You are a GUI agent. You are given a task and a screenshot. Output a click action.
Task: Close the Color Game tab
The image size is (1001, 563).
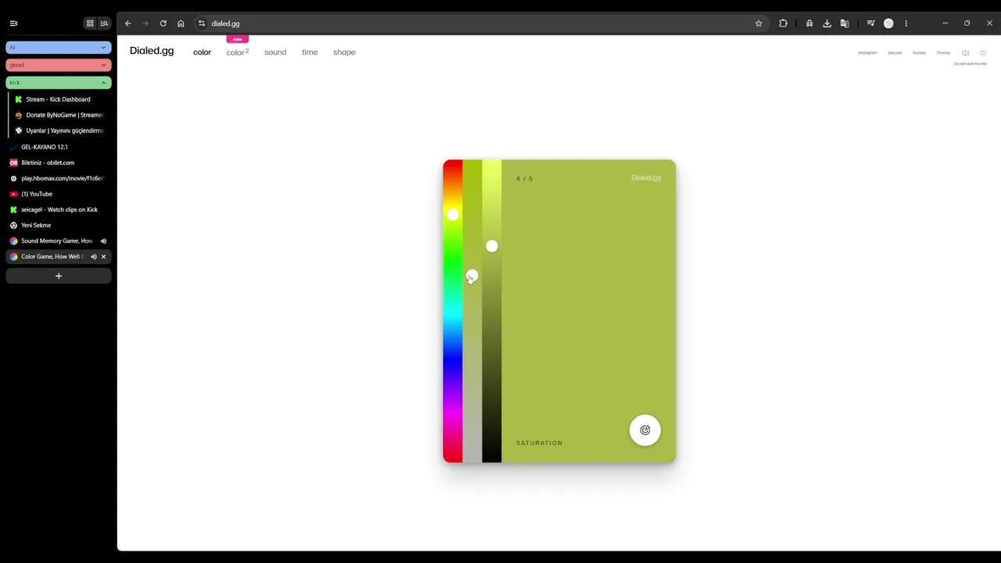point(103,256)
